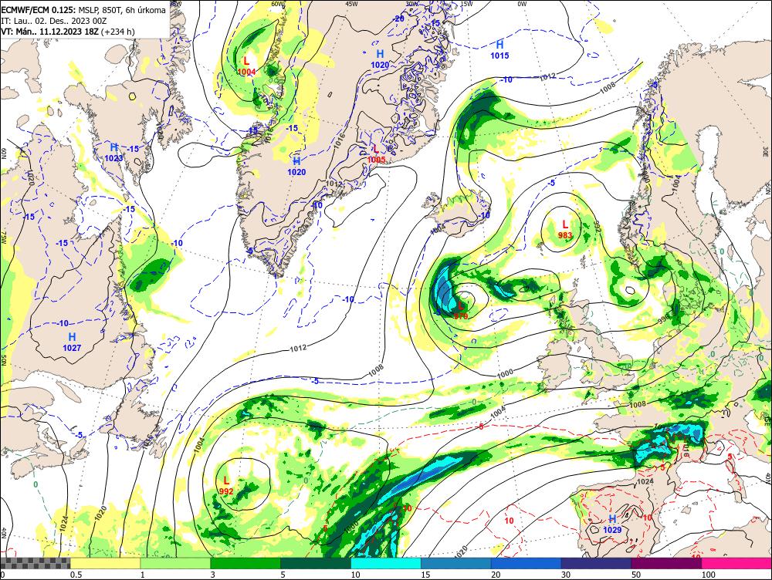The image size is (772, 580).
Task: Click the high pressure marker 'H 1029'
Action: (x=612, y=524)
